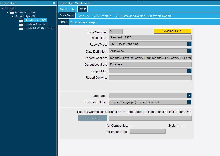220x156 pixels.
Task: Toggle the All Companies checkbox
Action: pyautogui.click(x=131, y=126)
